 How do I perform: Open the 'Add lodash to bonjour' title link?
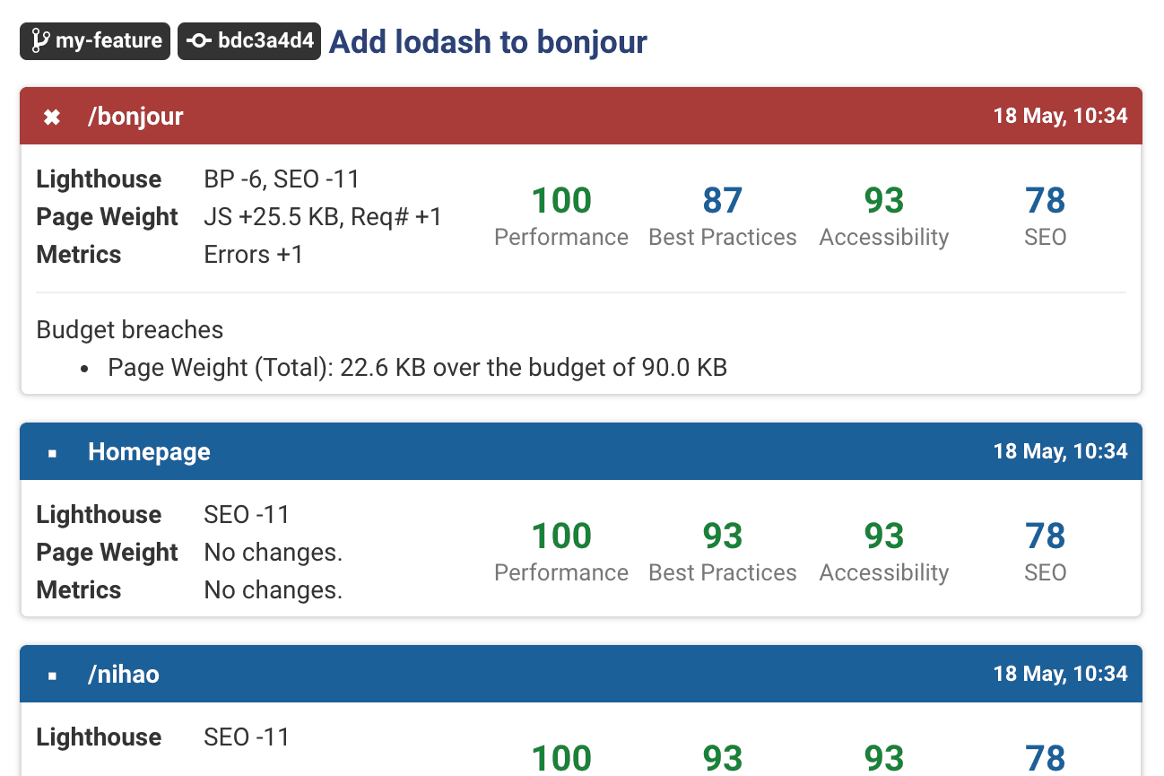point(488,41)
